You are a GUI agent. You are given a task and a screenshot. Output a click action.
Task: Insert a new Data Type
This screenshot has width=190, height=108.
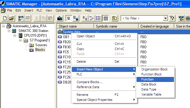tap(155, 89)
